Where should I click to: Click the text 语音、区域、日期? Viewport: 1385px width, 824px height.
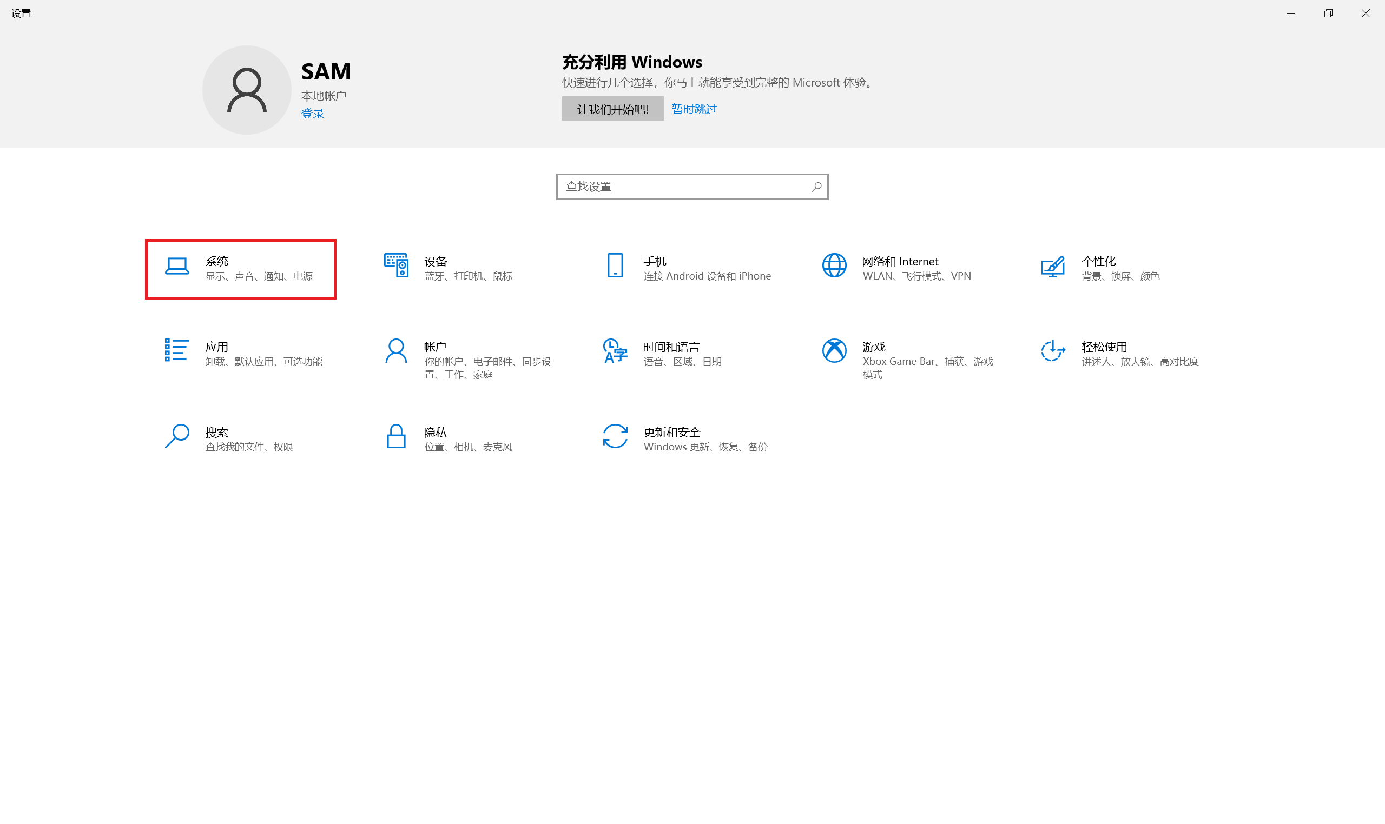pyautogui.click(x=682, y=362)
